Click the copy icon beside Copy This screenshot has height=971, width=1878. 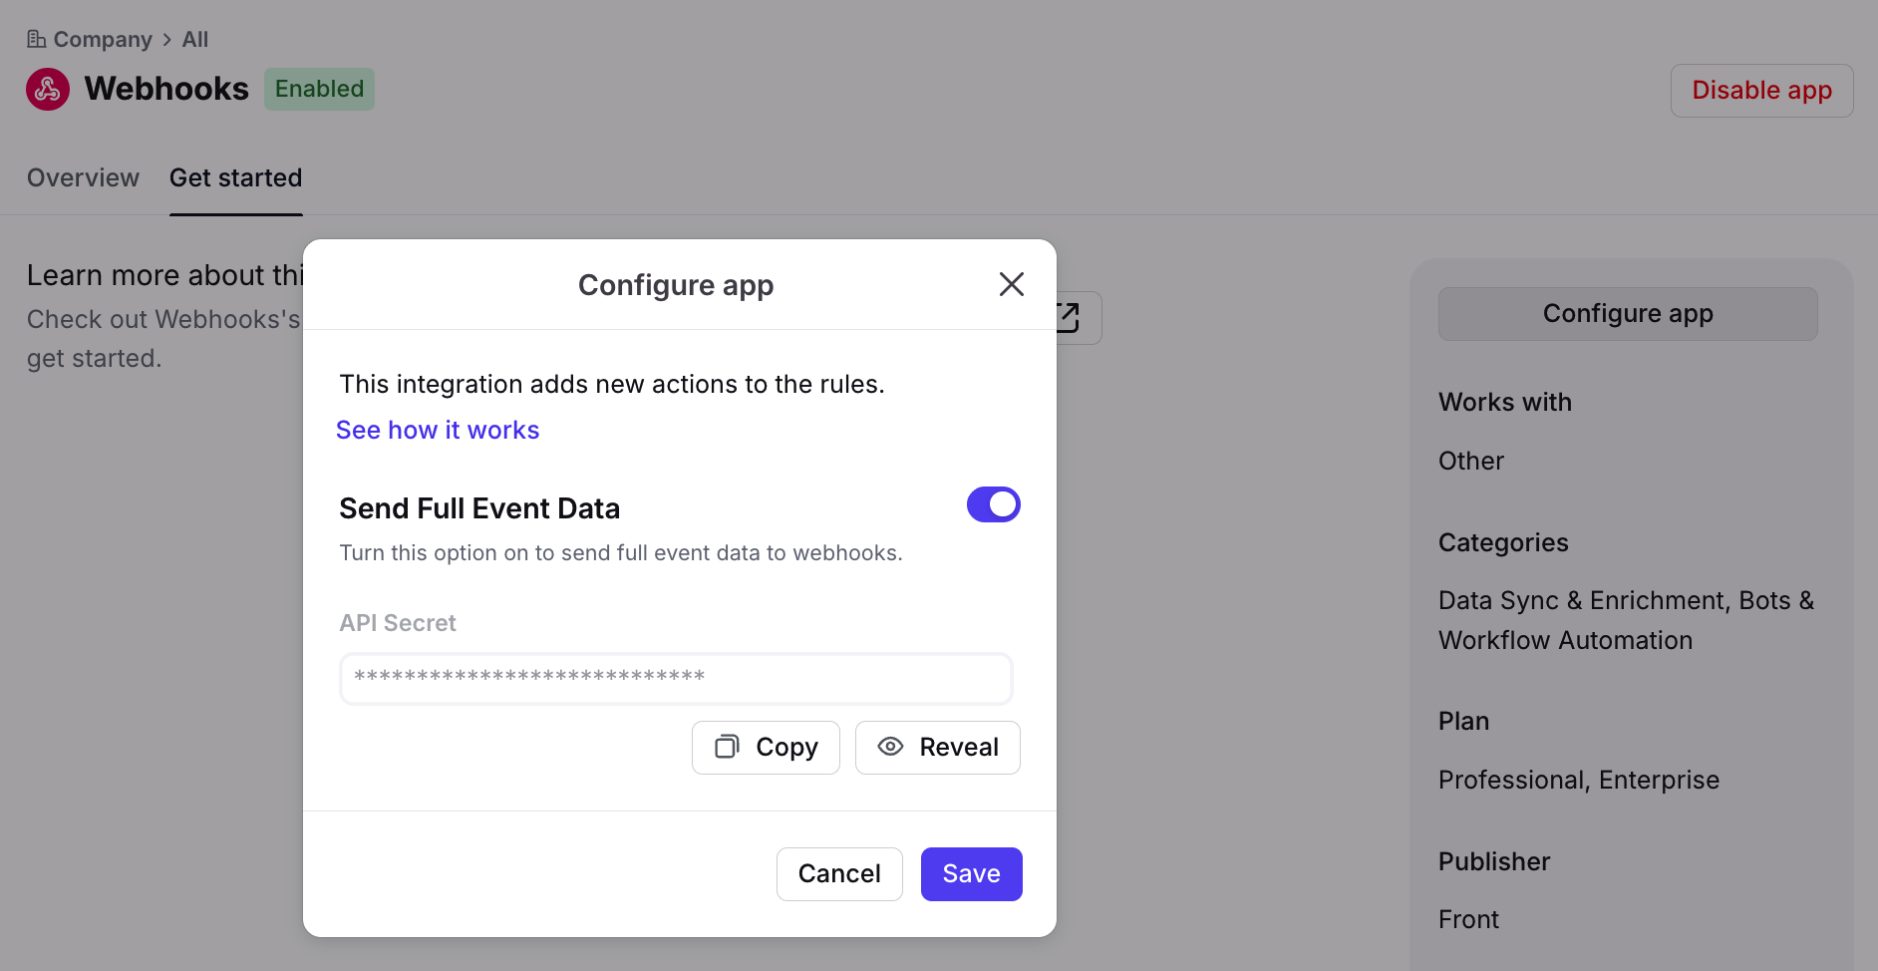pos(727,747)
